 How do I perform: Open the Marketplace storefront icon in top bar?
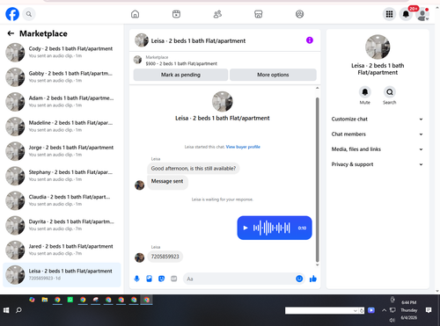coord(259,14)
